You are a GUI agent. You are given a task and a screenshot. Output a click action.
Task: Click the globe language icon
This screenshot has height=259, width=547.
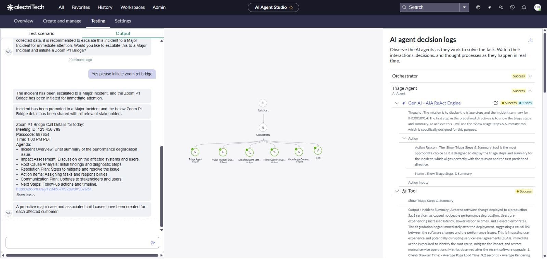pyautogui.click(x=478, y=7)
